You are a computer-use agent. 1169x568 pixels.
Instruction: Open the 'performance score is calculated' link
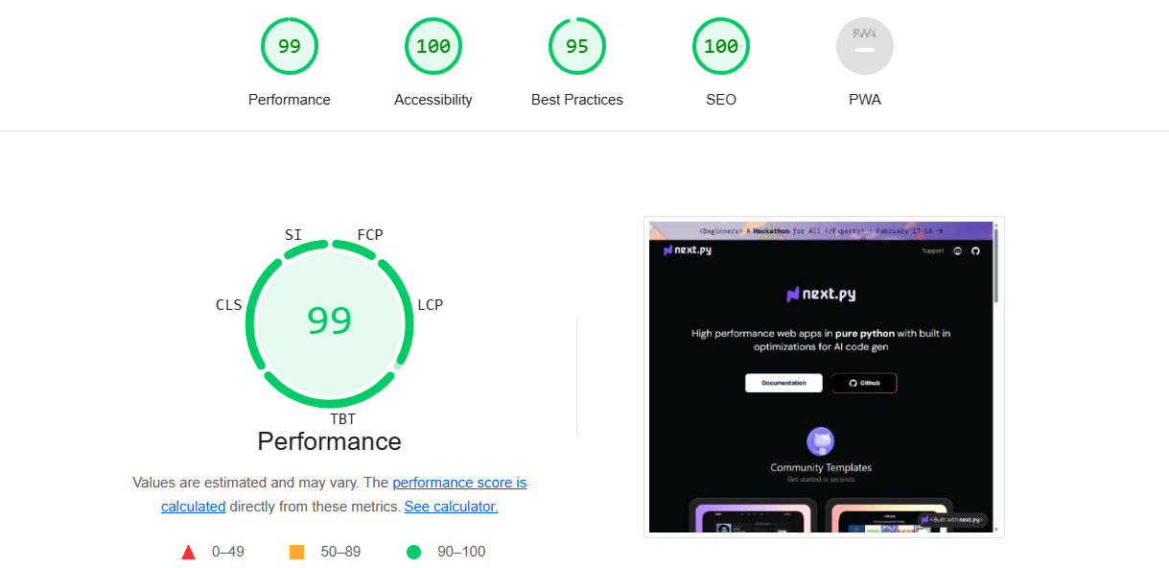[343, 494]
